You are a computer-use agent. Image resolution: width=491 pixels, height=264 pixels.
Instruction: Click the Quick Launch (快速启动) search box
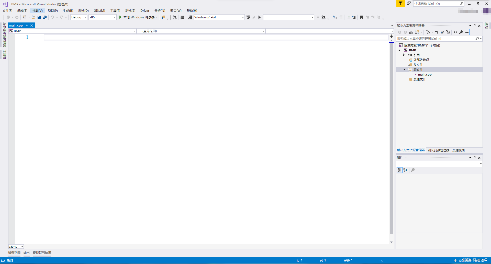point(439,4)
